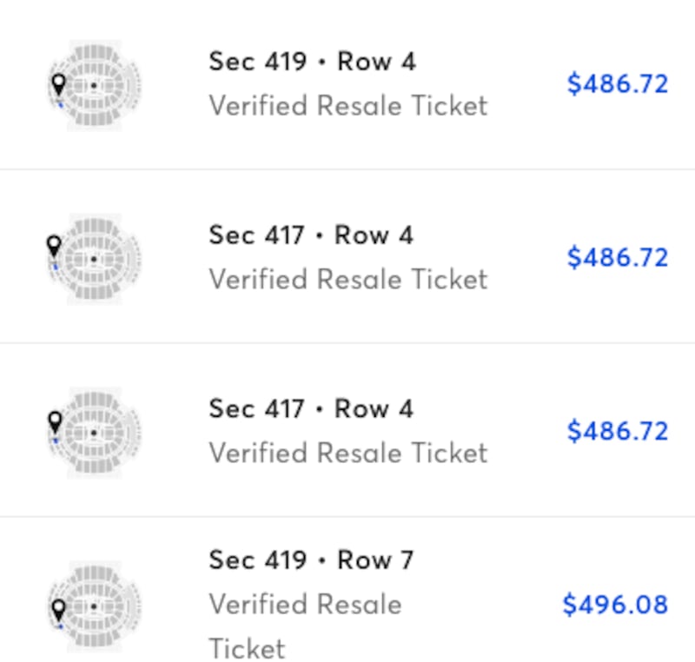
Task: Open the seat map for Sec 419 Row 4
Action: point(94,85)
